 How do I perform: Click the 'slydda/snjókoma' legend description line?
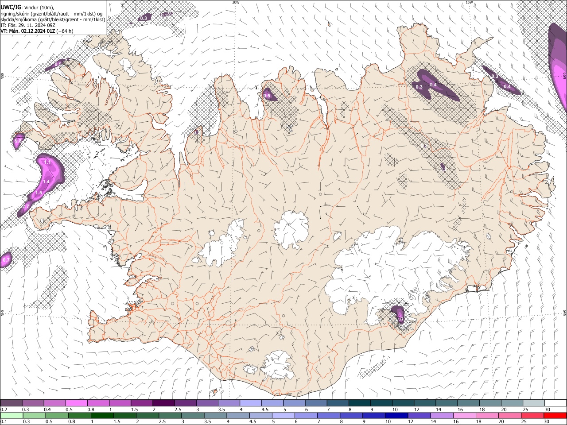tap(53, 19)
